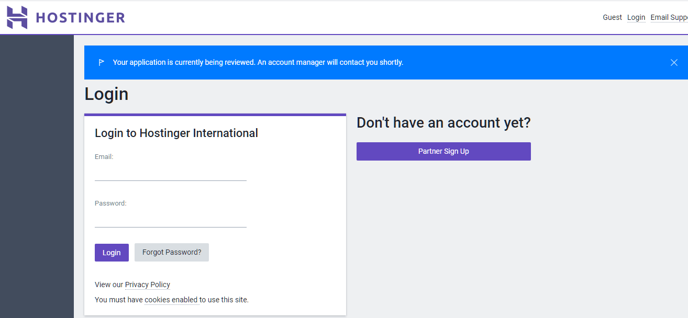Open the Login link in top navigation

coord(636,17)
